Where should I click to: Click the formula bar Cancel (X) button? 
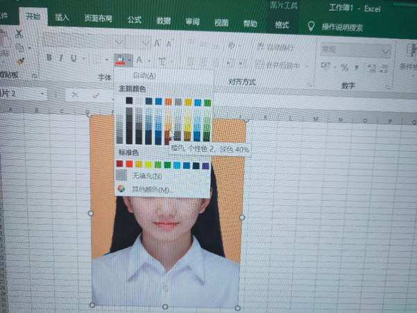click(x=75, y=95)
